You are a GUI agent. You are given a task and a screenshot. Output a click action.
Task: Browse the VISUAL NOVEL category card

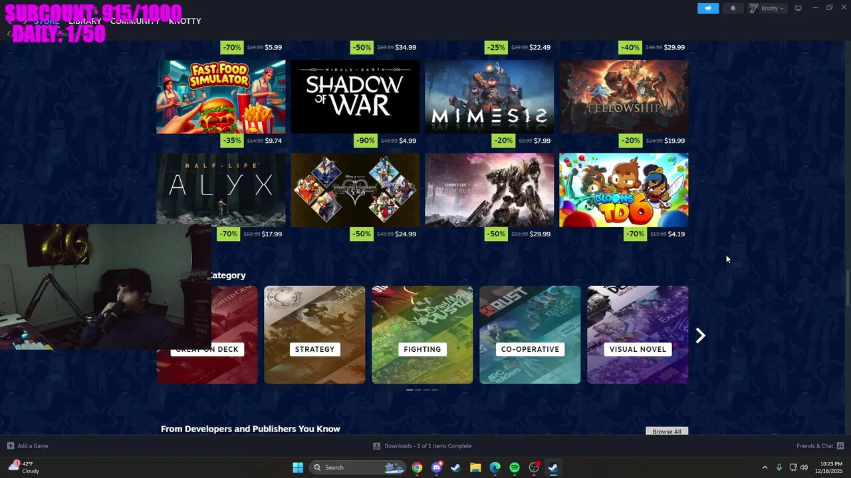click(x=638, y=335)
